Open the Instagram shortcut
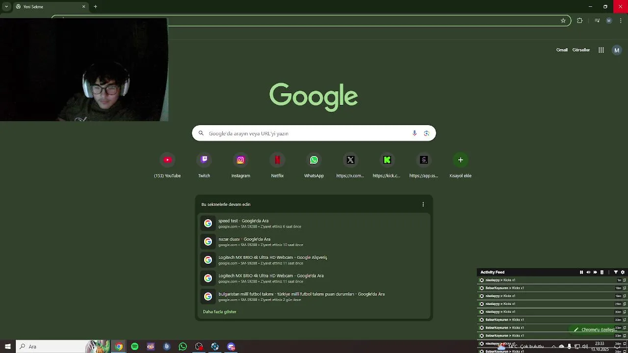Viewport: 628px width, 353px height. (240, 166)
